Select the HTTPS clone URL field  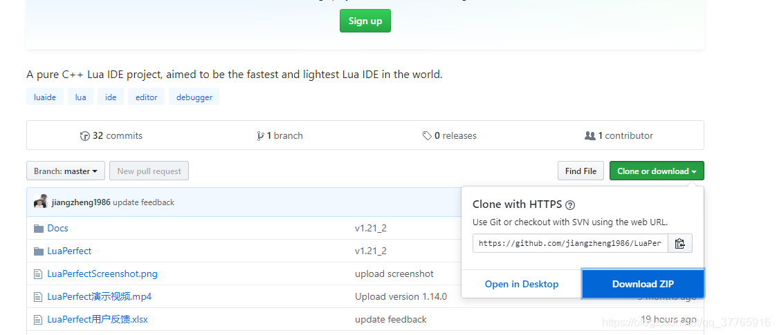(x=570, y=243)
